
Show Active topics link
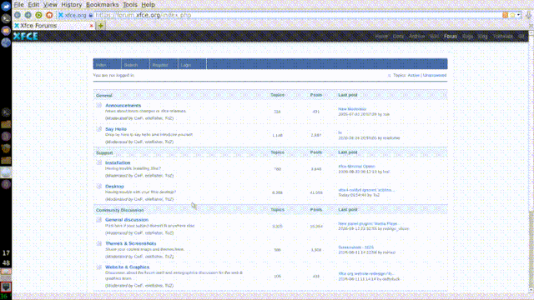tap(414, 75)
